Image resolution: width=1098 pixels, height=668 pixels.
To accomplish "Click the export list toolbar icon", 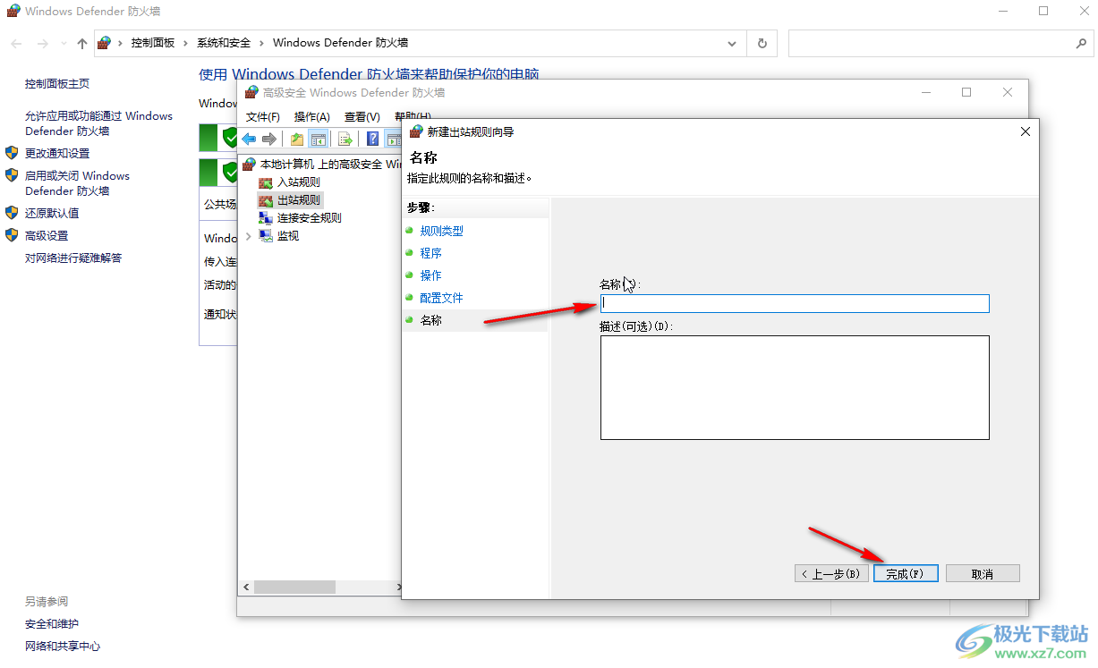I will tap(345, 139).
